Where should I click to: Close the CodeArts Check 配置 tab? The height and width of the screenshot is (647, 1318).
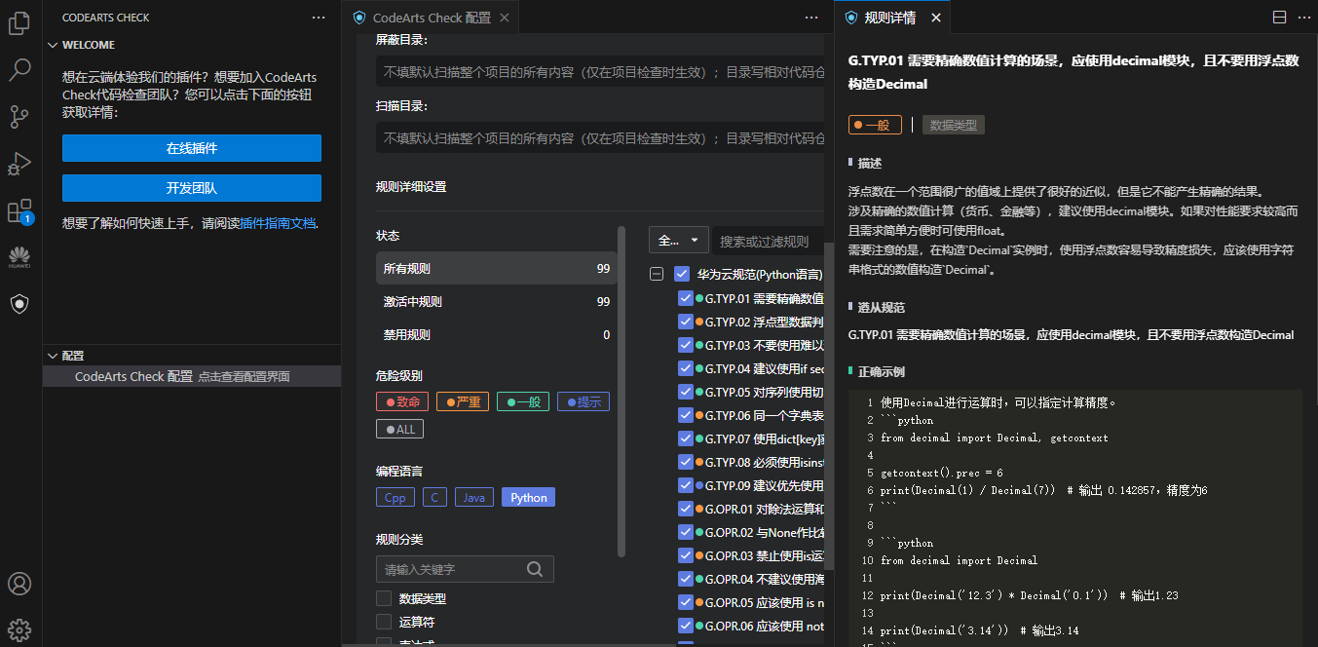point(504,18)
